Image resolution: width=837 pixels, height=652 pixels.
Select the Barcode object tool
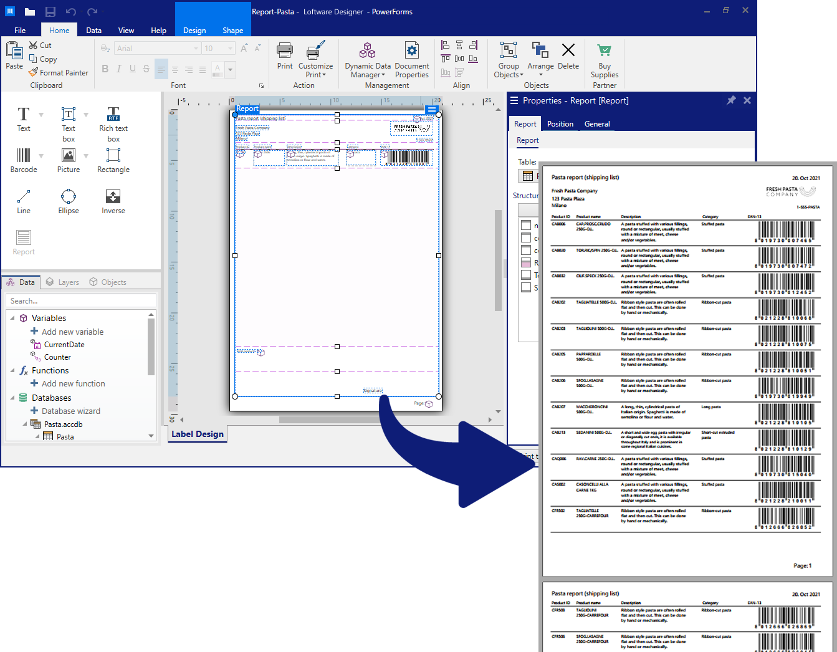click(24, 160)
